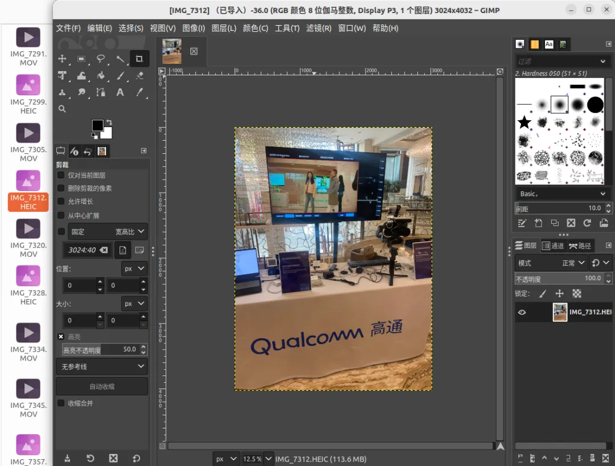
Task: Delete the layer using the X icon
Action: pos(605,458)
